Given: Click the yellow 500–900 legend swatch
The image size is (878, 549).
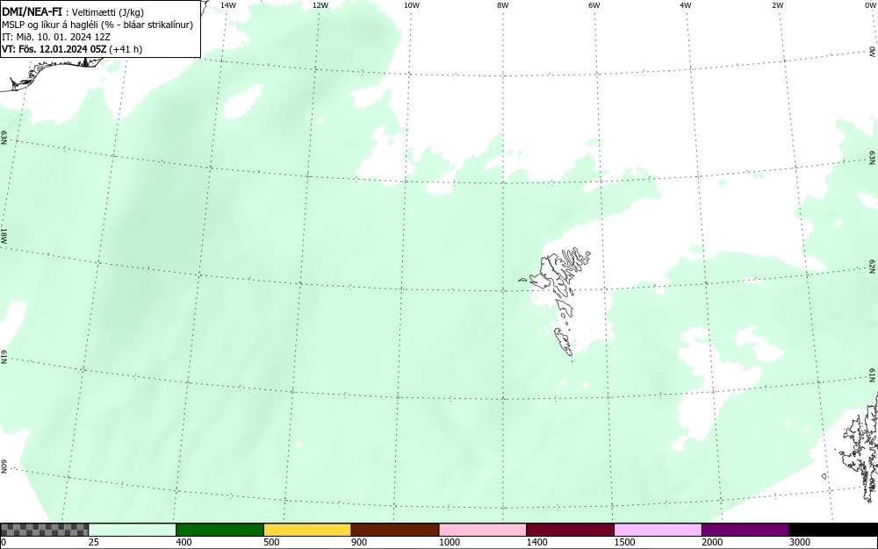Looking at the screenshot, I should point(307,530).
